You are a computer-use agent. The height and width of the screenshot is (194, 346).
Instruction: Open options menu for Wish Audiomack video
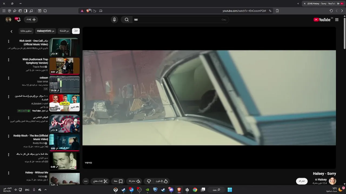tap(9, 60)
